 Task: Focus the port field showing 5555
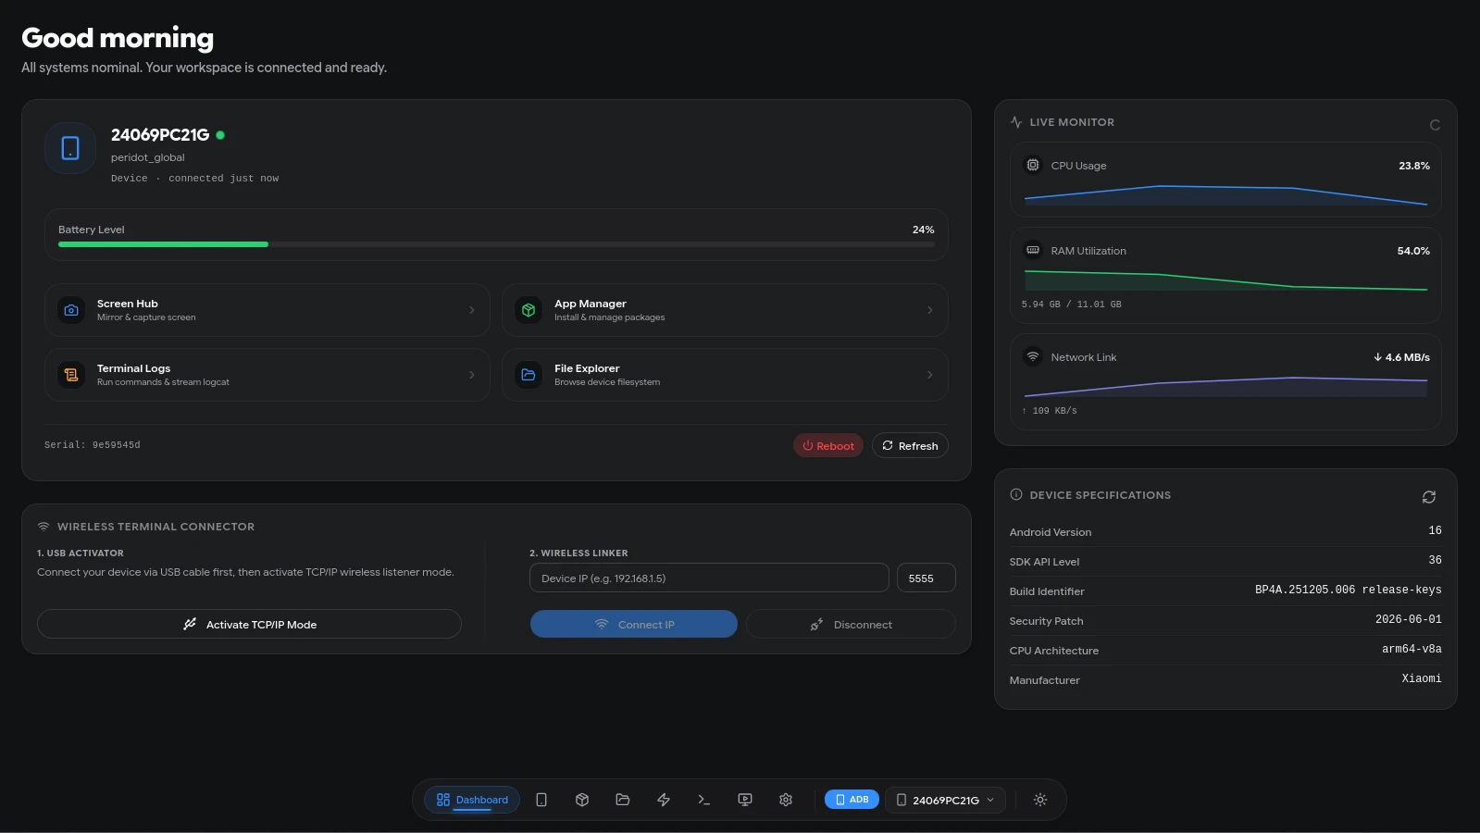coord(926,578)
